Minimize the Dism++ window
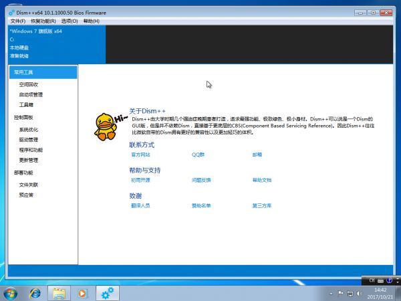The width and height of the screenshot is (401, 301). pyautogui.click(x=361, y=13)
